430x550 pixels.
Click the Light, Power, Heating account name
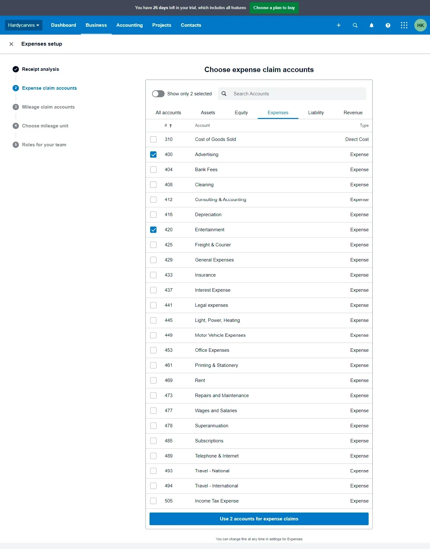point(218,320)
